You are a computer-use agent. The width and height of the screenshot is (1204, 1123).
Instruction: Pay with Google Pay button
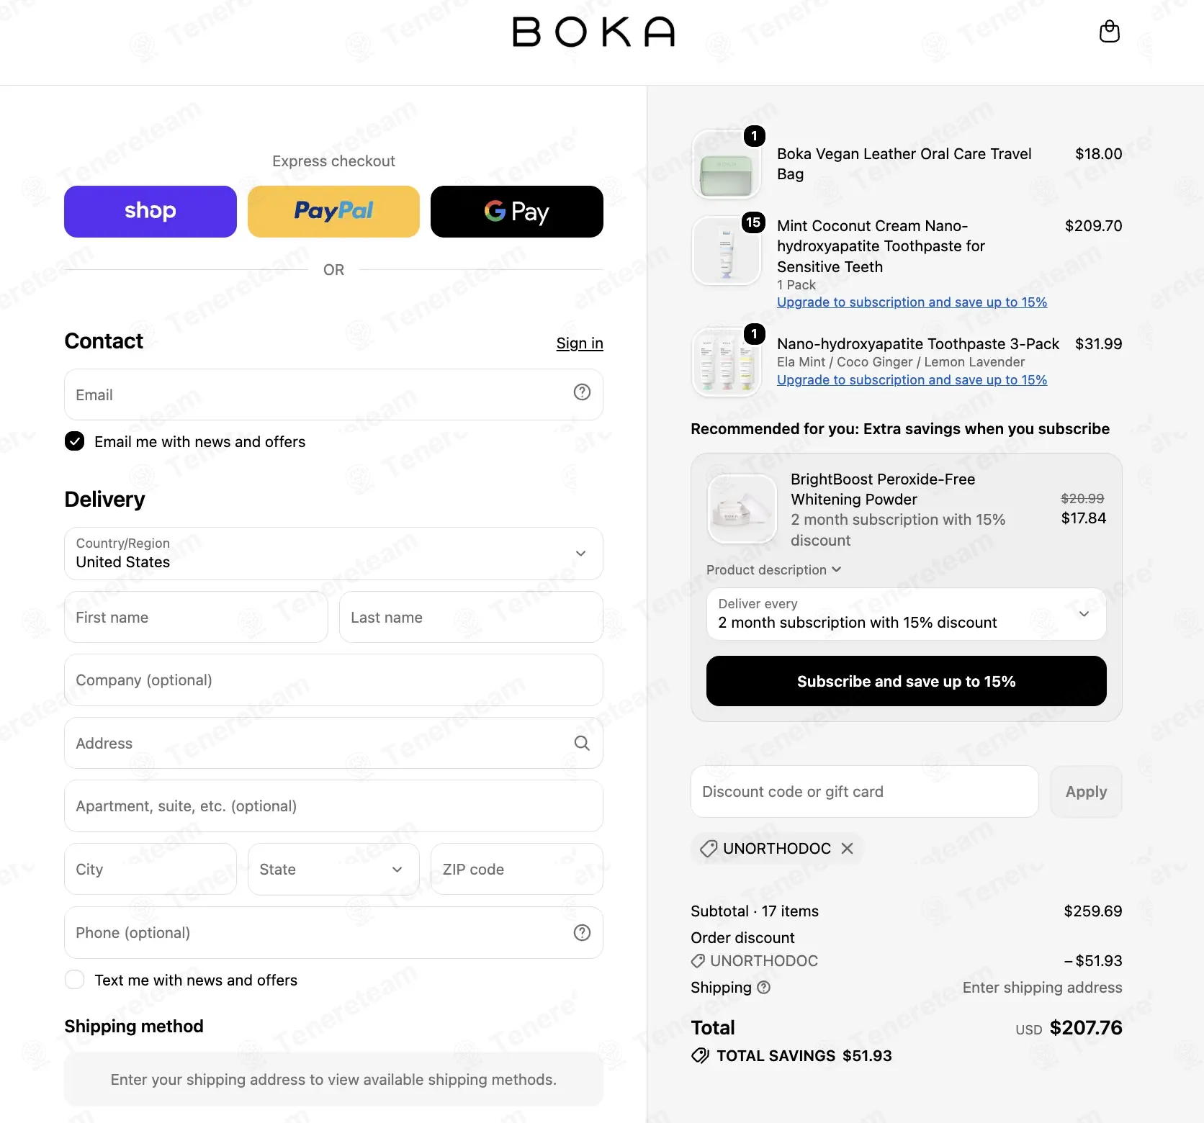517,212
